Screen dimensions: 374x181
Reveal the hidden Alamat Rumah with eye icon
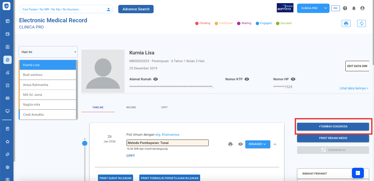[x=156, y=79]
